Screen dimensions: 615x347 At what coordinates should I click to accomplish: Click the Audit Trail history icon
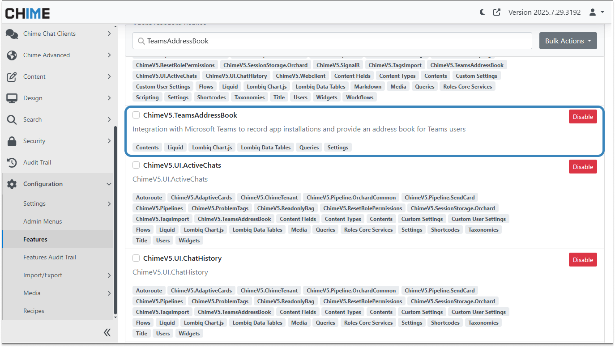12,163
